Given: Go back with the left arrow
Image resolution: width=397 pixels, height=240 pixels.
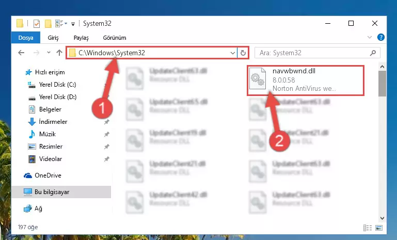Looking at the screenshot, I should (x=21, y=53).
